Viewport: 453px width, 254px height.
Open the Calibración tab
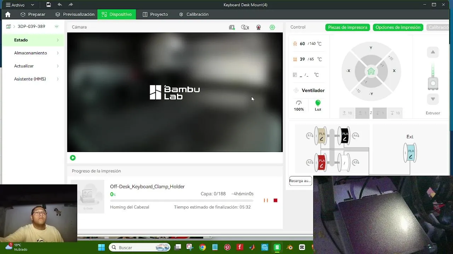[x=194, y=14]
